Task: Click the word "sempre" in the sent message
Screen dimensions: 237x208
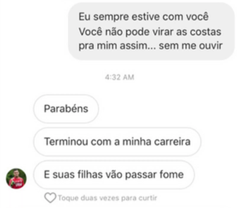Action: [111, 17]
